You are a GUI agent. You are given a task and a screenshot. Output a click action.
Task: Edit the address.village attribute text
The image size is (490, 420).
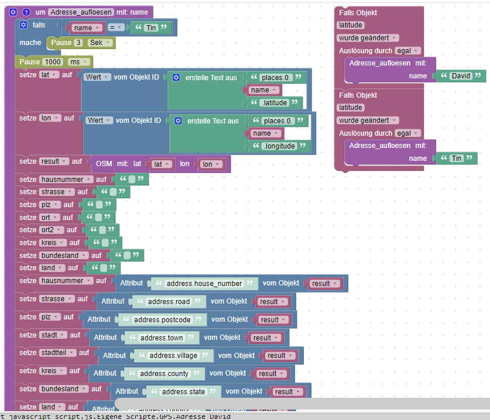coord(173,355)
